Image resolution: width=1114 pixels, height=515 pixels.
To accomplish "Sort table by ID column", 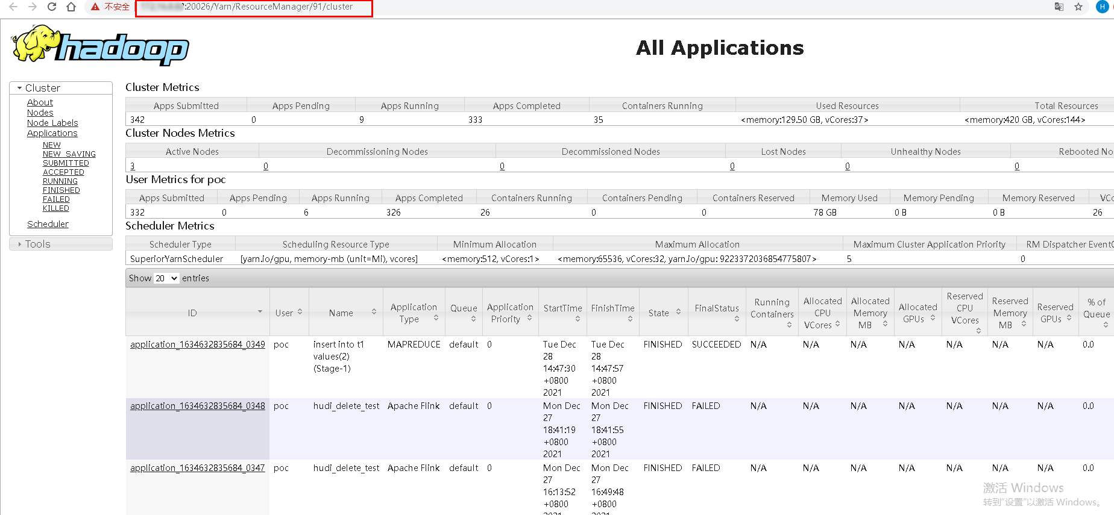I will (x=197, y=313).
